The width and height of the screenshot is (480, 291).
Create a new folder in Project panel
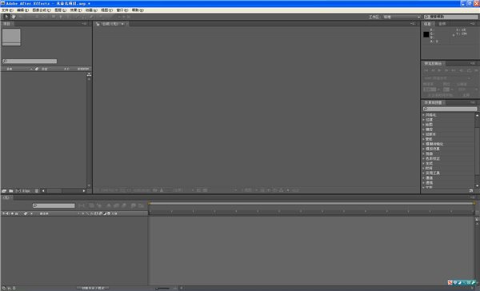(10, 191)
